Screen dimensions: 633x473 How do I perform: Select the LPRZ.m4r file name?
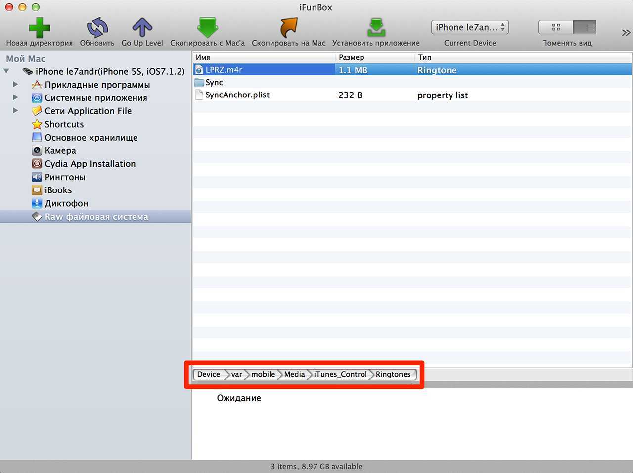[224, 70]
